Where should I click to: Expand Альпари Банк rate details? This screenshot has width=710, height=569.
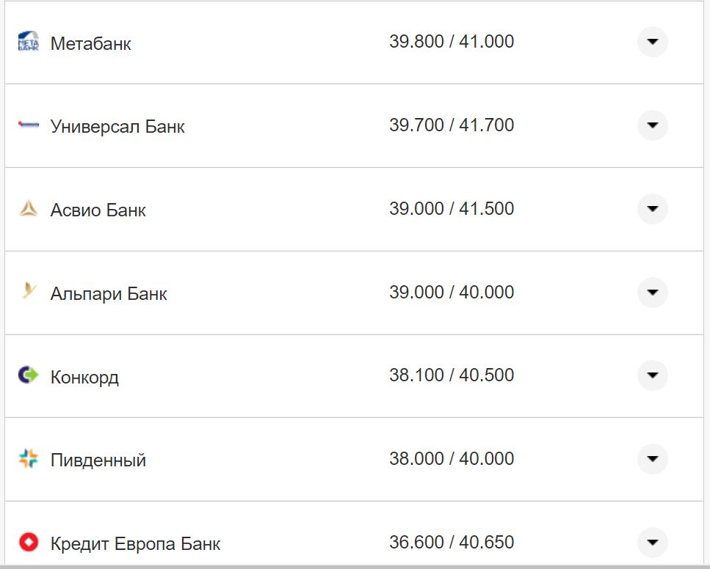652,293
